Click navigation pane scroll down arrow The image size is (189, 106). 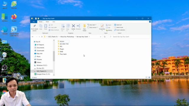pyautogui.click(x=54, y=75)
